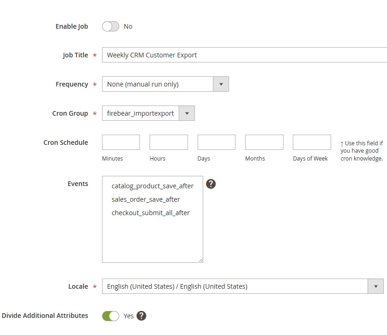
Task: Click the Locale arrow button
Action: pos(375,286)
